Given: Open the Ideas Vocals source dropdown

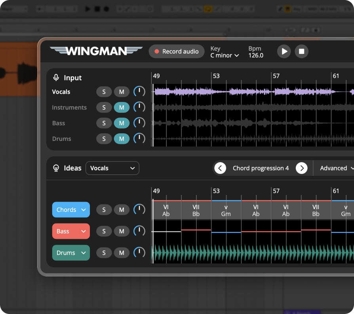Looking at the screenshot, I should tap(112, 168).
